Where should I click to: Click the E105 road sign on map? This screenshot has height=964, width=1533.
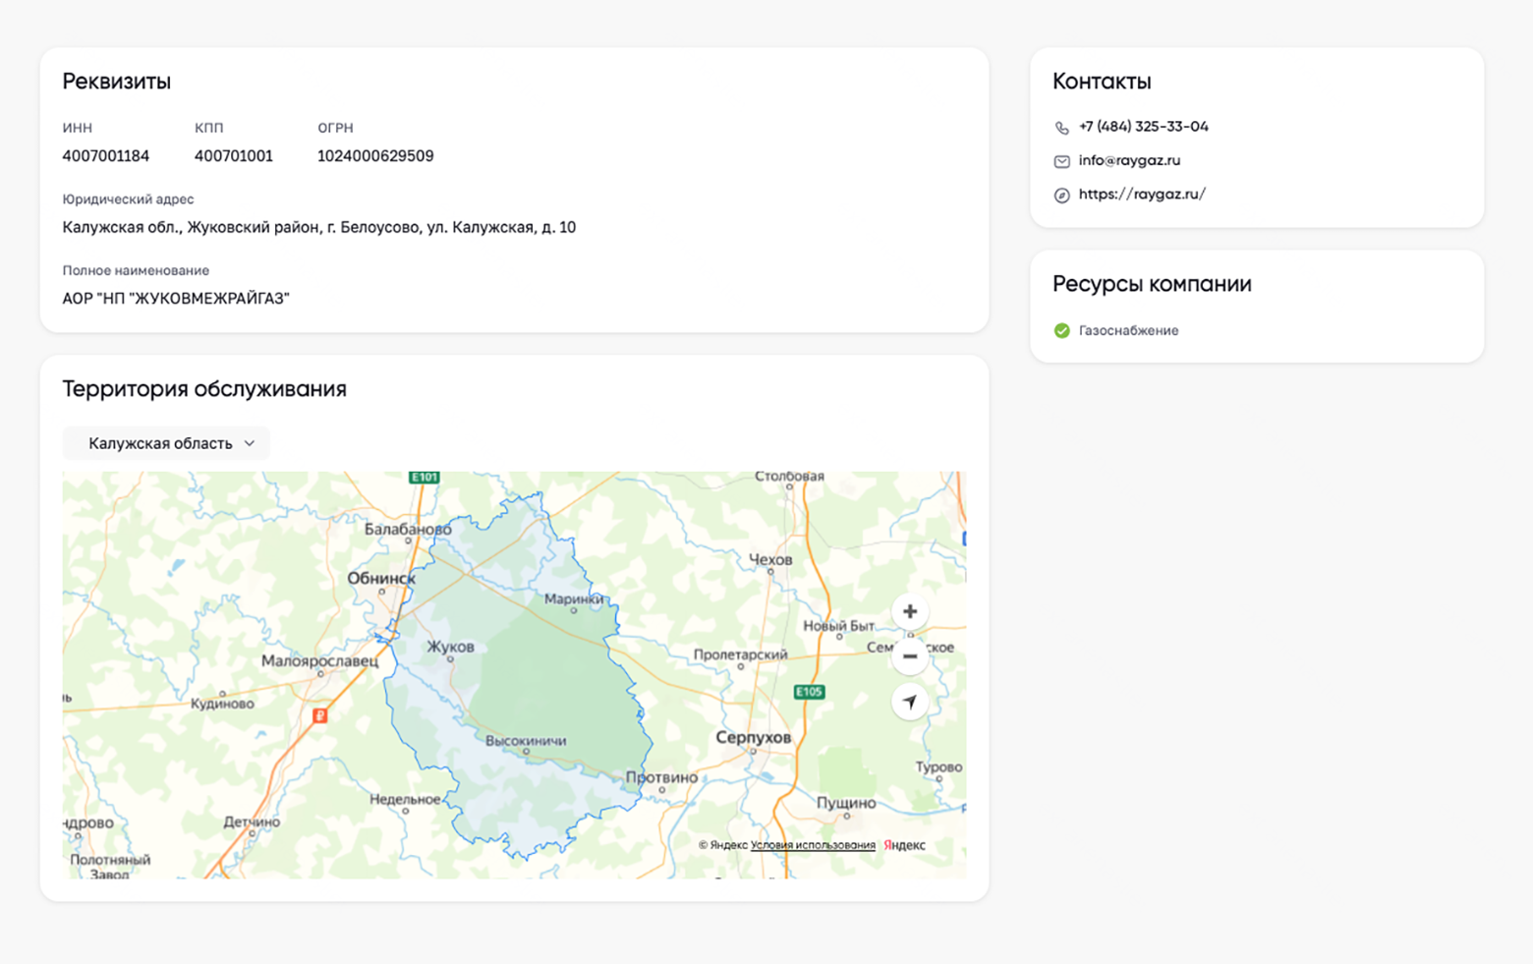[809, 692]
